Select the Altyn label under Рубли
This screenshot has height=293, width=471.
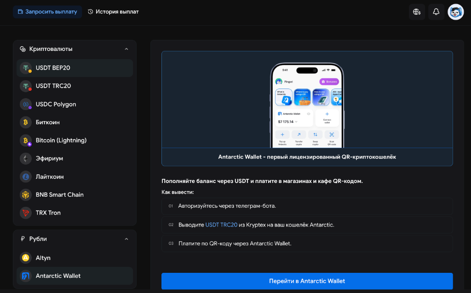[43, 258]
